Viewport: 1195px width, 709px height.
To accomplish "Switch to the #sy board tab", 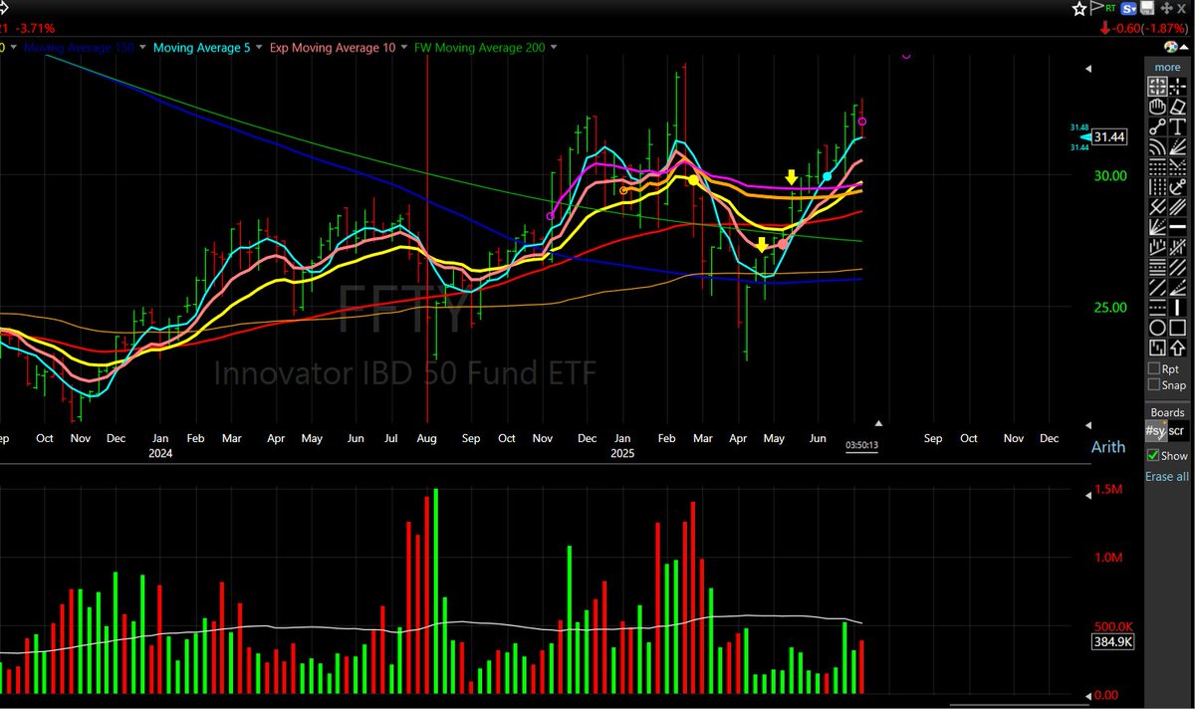I will click(x=1154, y=430).
